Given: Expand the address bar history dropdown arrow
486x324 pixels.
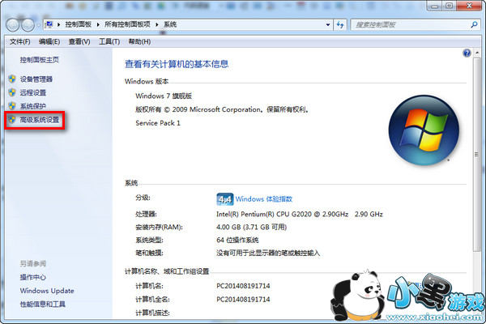Looking at the screenshot, I should [327, 25].
